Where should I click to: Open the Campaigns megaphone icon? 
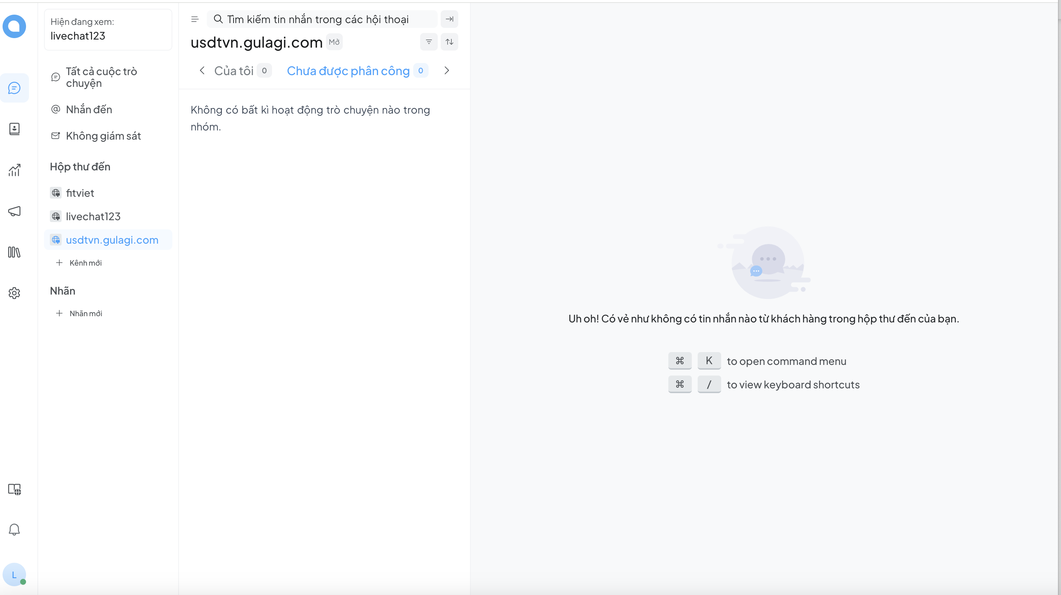click(14, 211)
